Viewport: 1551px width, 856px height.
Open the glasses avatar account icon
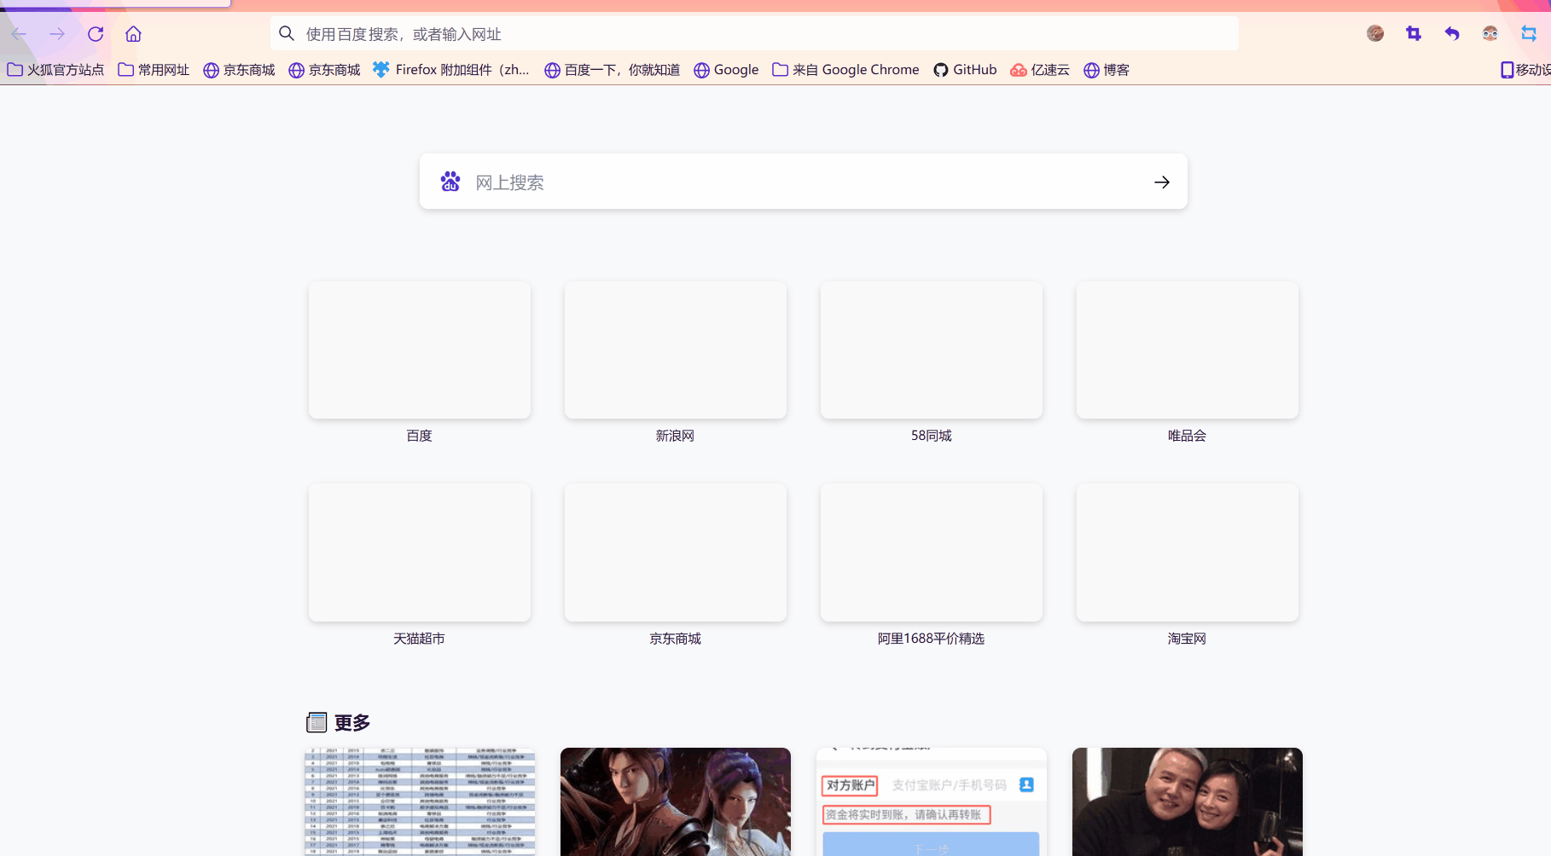(x=1490, y=33)
